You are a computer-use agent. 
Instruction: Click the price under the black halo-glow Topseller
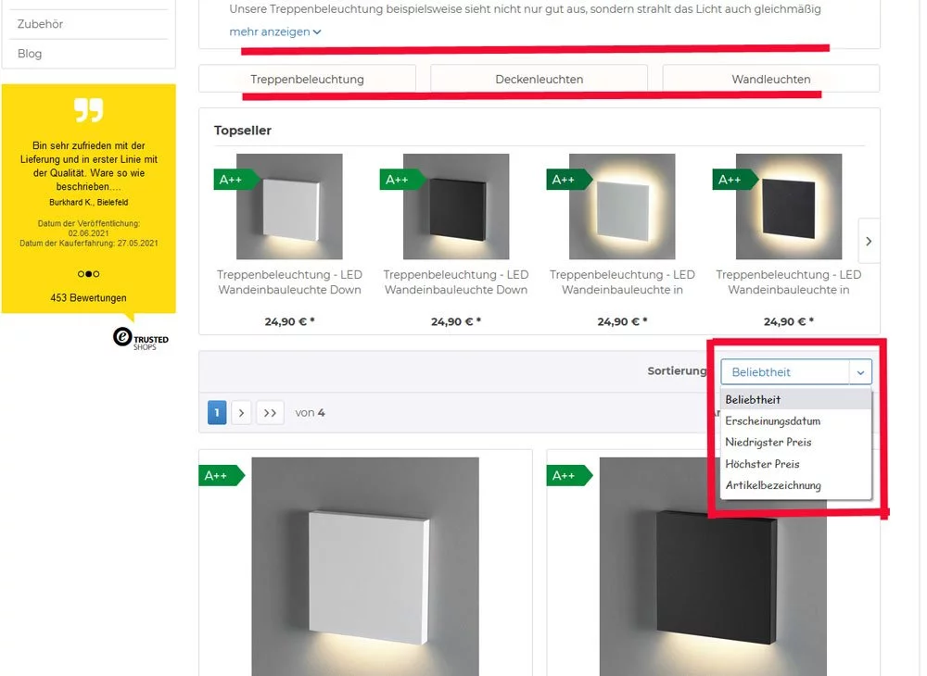click(789, 321)
